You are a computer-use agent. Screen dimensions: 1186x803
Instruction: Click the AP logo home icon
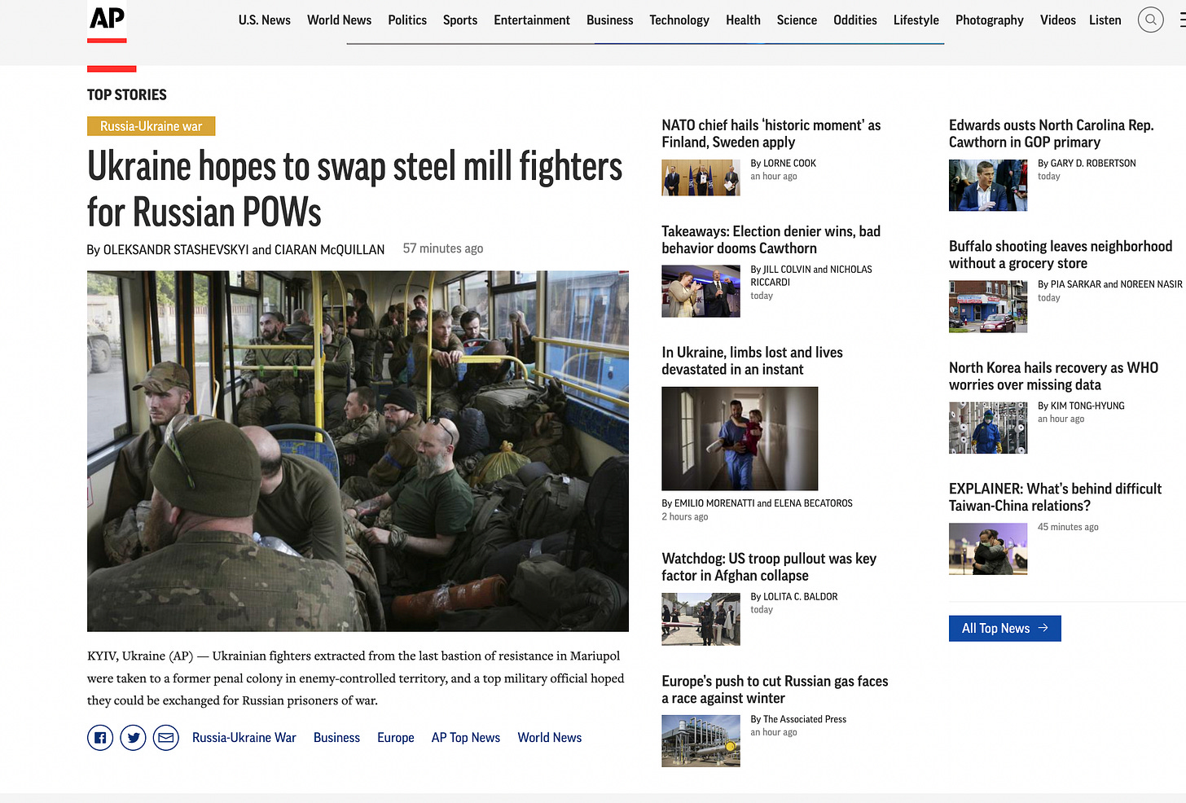(107, 20)
